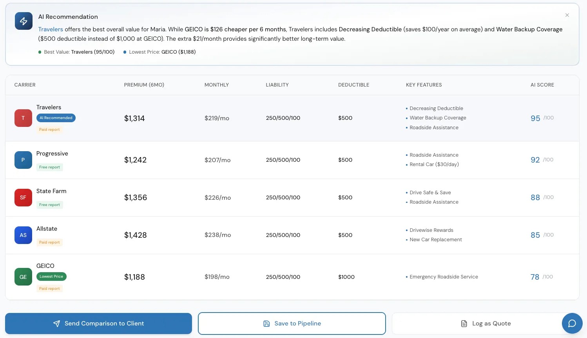Click the LIABILITY column header
The image size is (587, 338).
[x=277, y=85]
